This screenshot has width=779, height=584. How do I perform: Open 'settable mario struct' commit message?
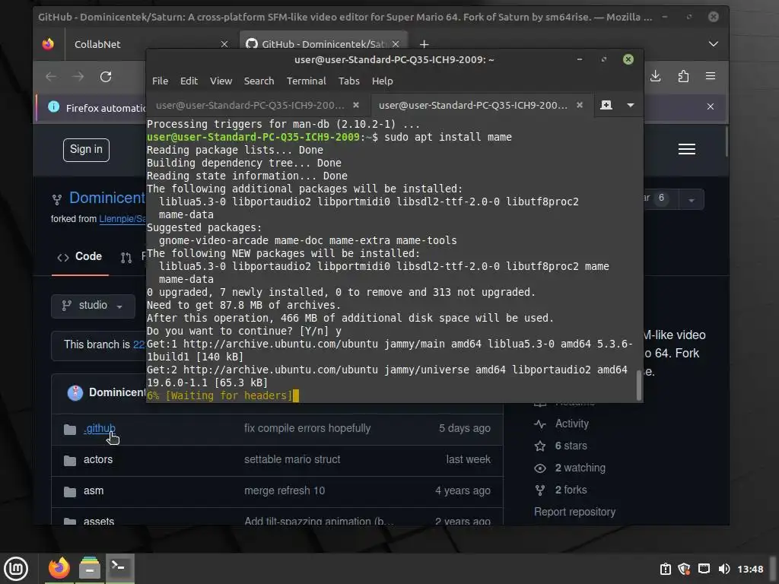[292, 459]
